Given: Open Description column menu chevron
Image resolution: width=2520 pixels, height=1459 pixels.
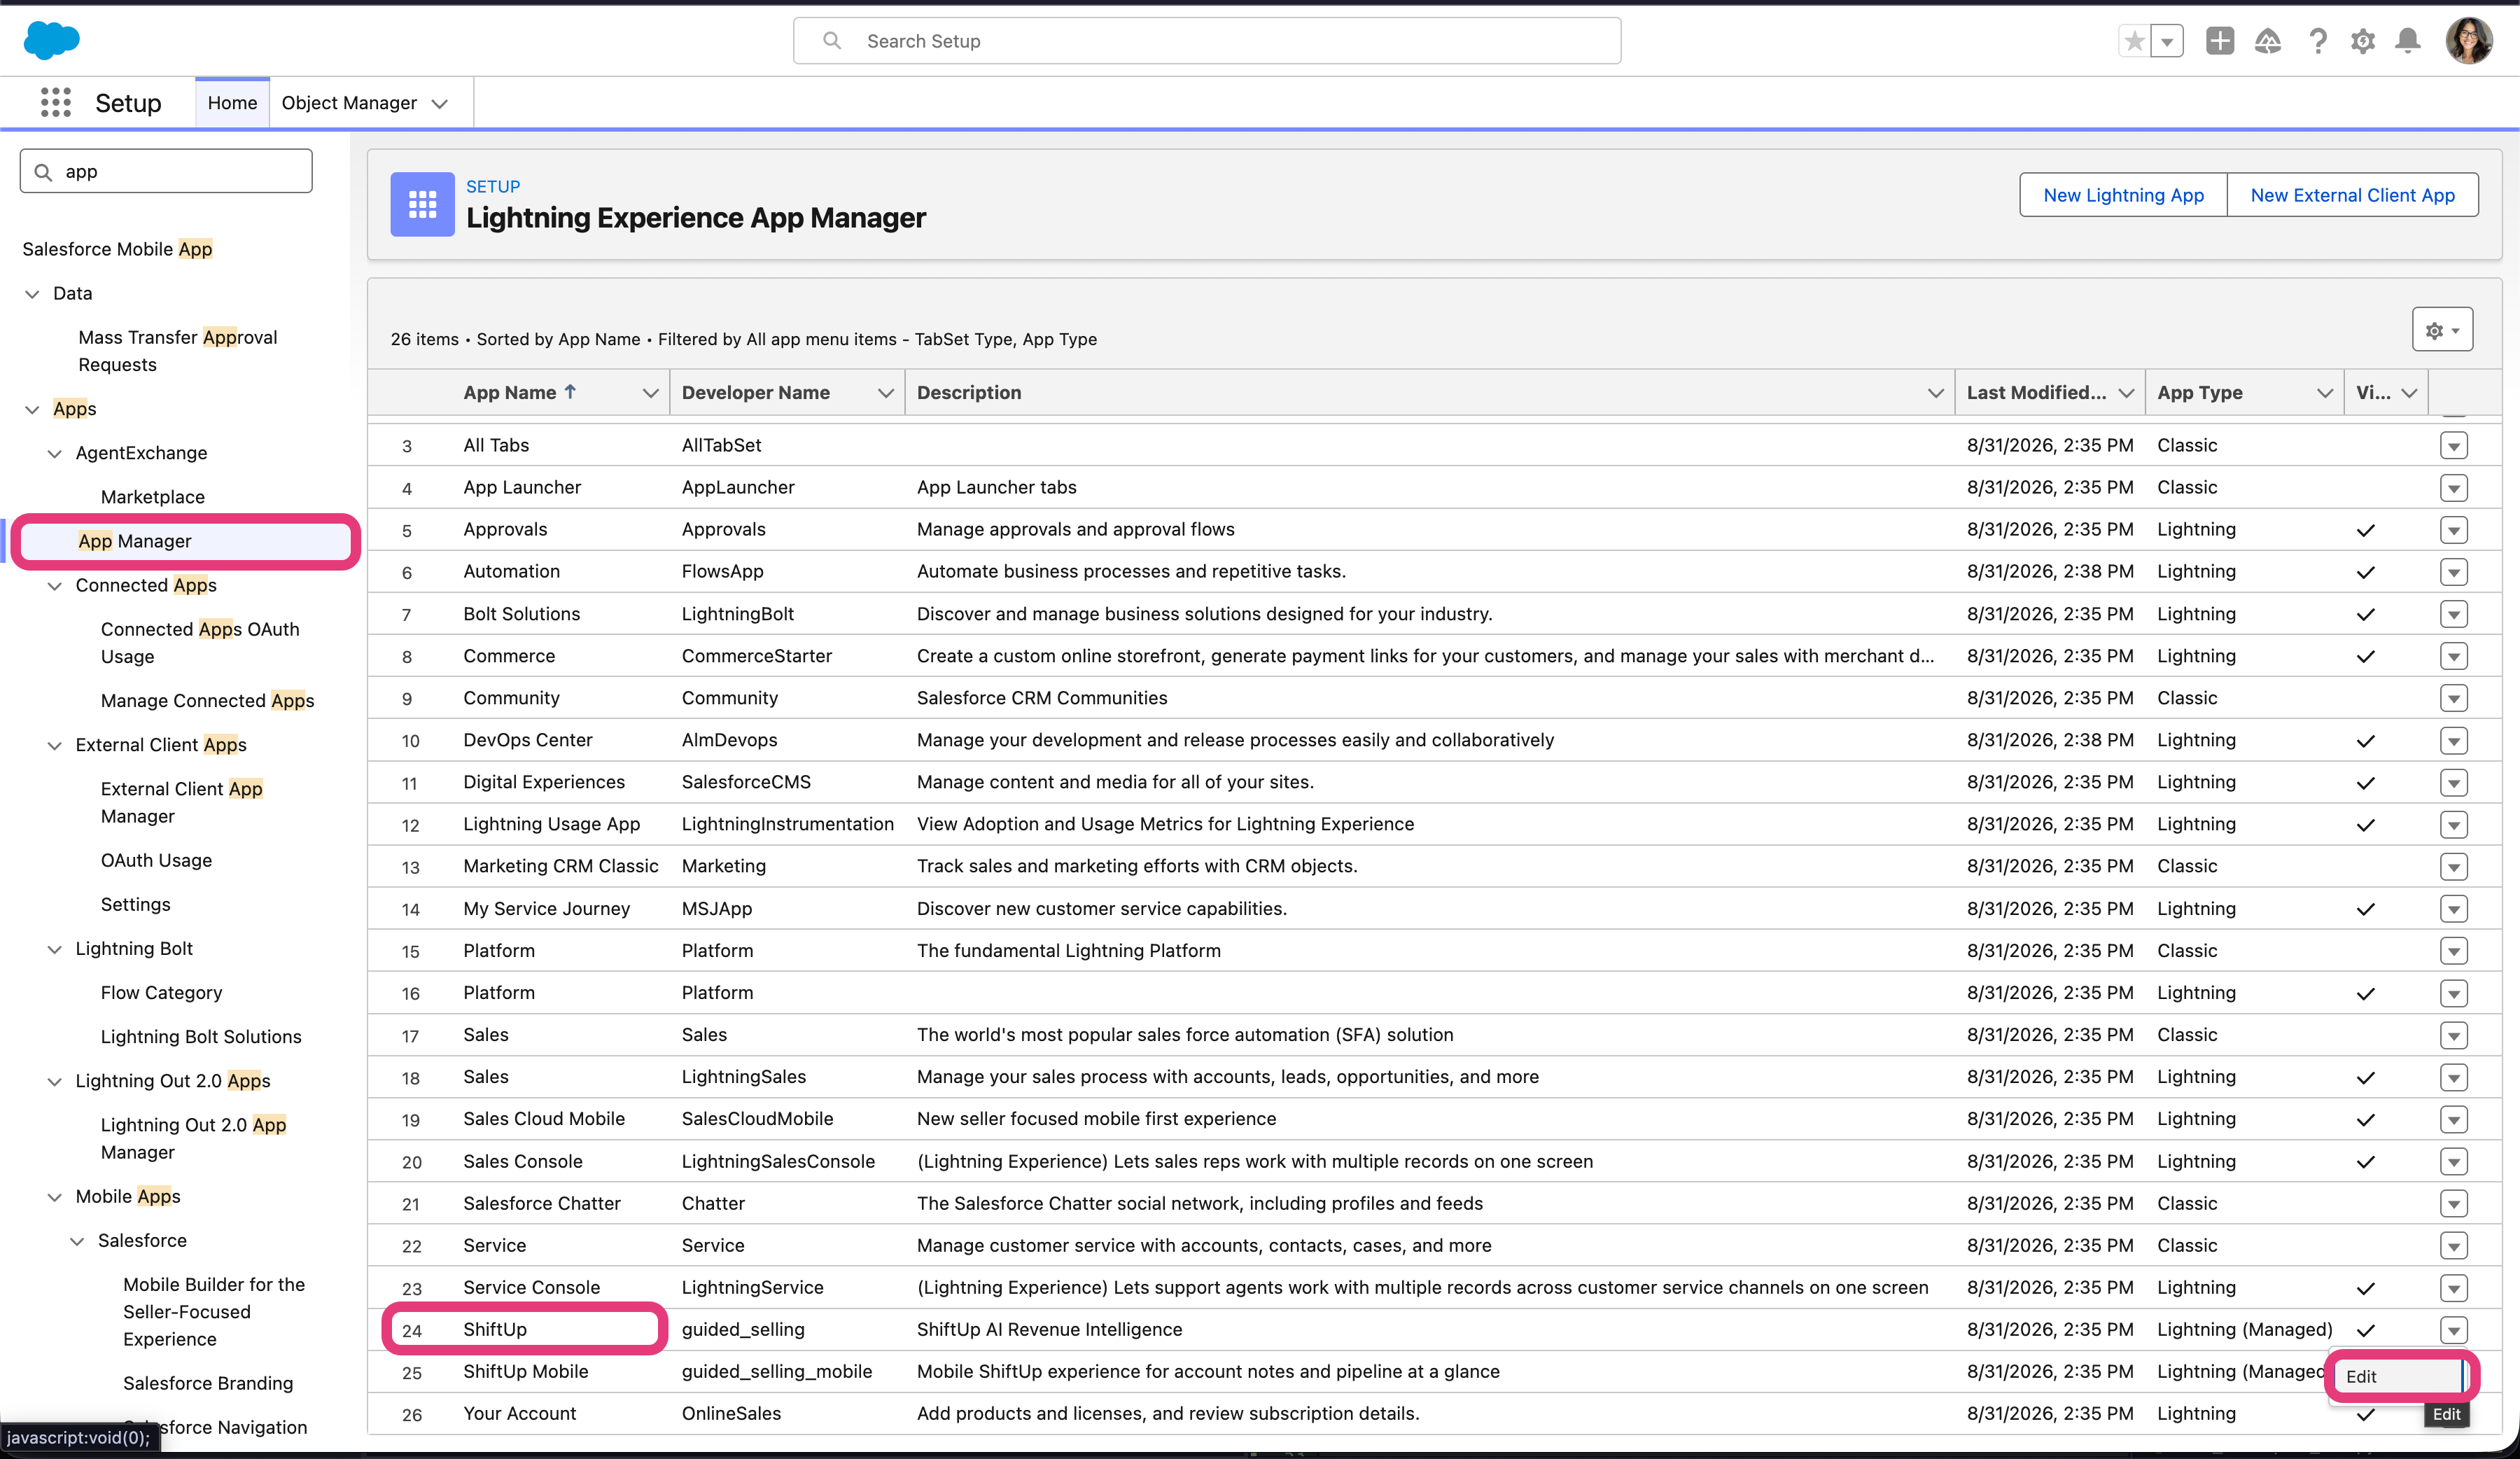Looking at the screenshot, I should 1936,393.
